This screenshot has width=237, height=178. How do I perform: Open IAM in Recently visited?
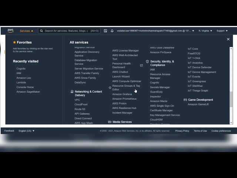click(x=19, y=73)
